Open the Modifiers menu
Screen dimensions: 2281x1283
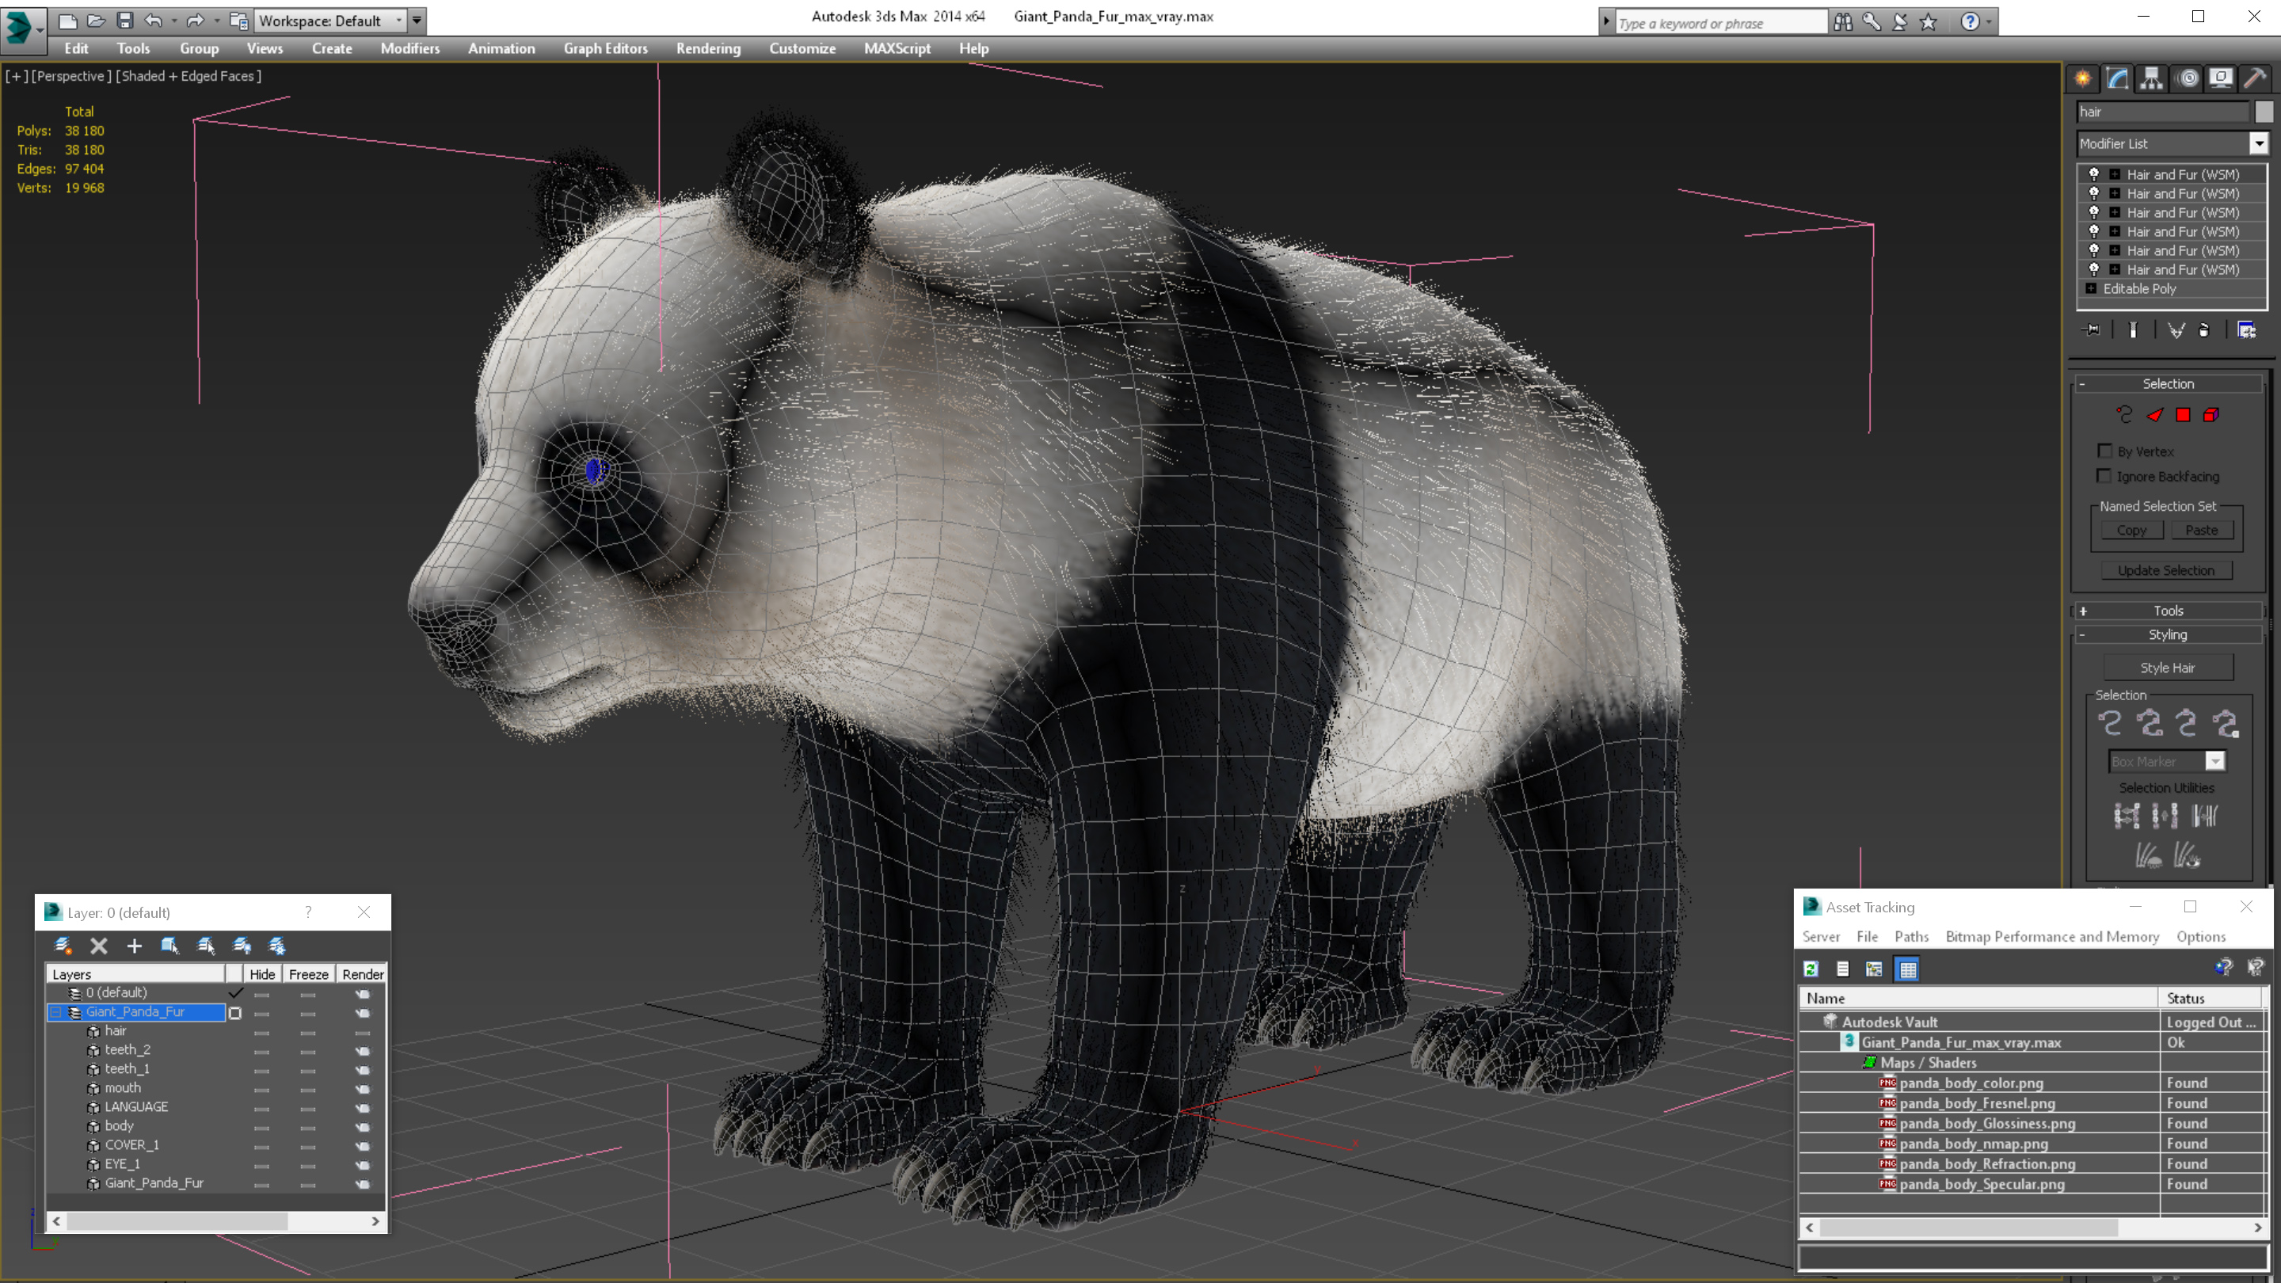click(x=410, y=48)
